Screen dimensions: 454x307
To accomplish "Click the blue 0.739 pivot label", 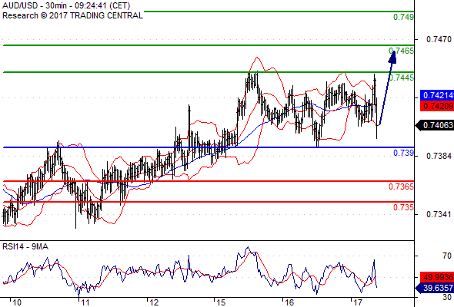I will 403,153.
